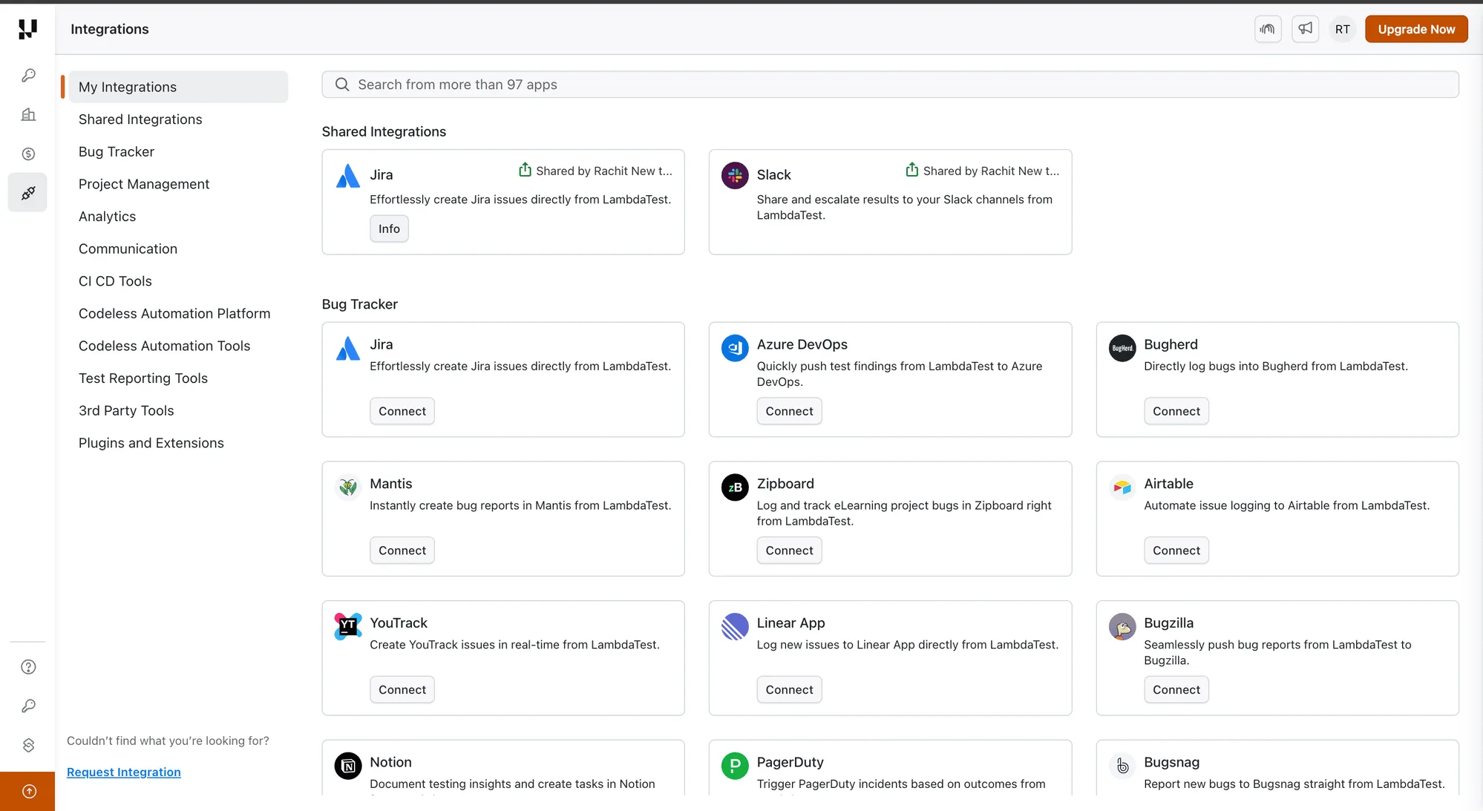The width and height of the screenshot is (1483, 811).
Task: Click the "Bug Tracker" section heading
Action: coord(360,304)
